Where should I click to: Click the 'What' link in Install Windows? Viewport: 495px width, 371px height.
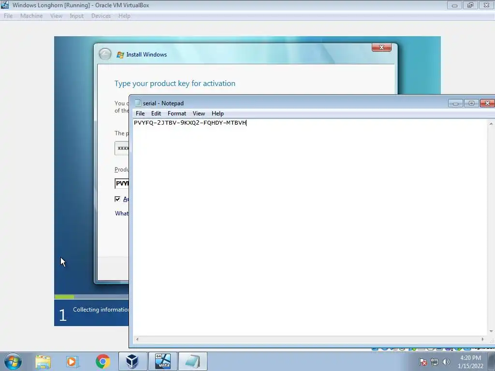[122, 214]
